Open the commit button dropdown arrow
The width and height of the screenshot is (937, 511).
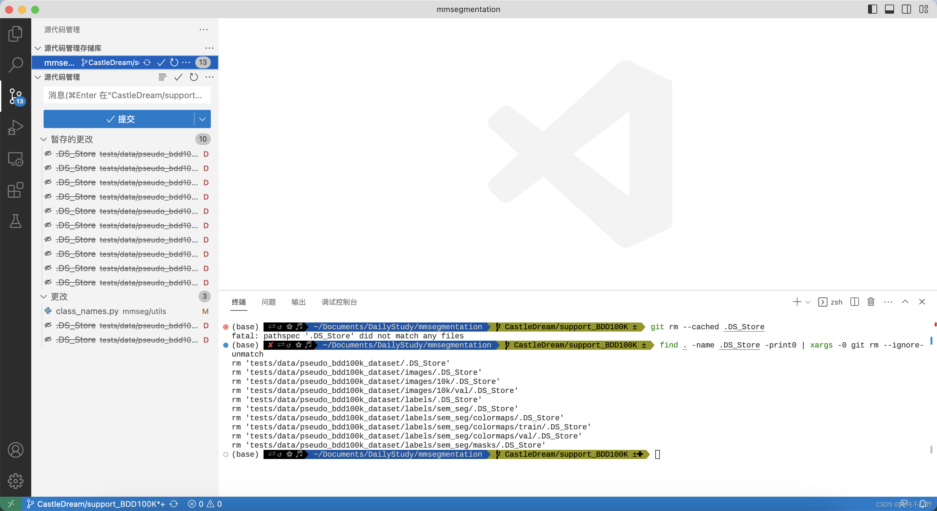pyautogui.click(x=202, y=119)
